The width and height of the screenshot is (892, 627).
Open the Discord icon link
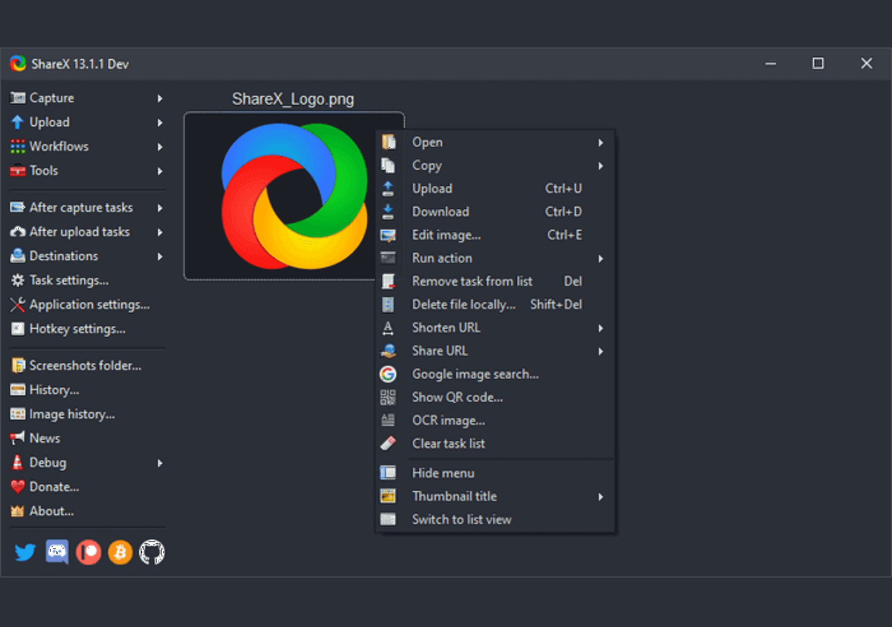point(57,552)
